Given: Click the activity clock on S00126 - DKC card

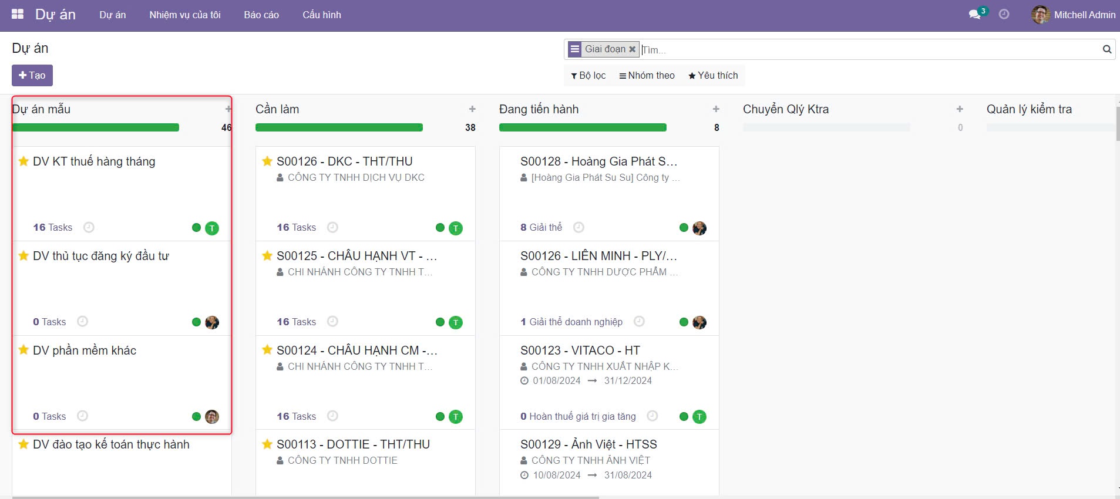Looking at the screenshot, I should pos(332,227).
